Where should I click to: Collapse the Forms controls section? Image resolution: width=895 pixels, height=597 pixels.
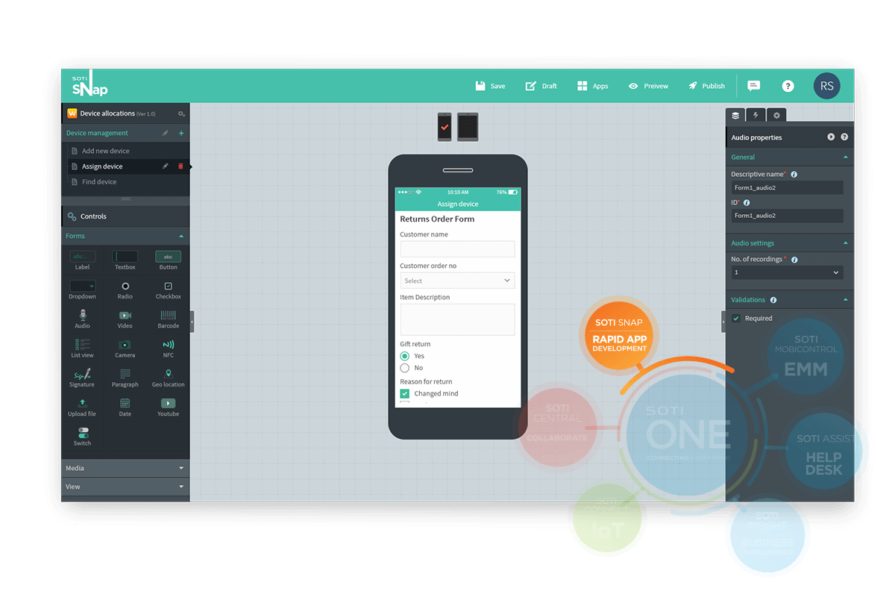click(x=181, y=236)
